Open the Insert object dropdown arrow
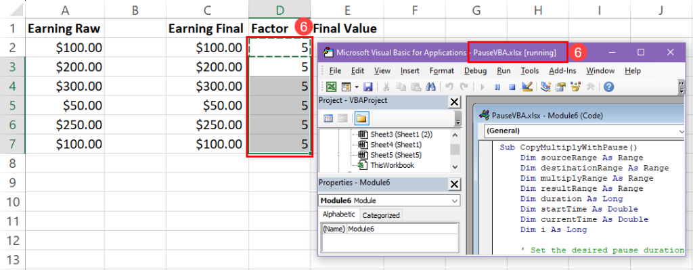Viewport: 693px width, 270px height. (356, 87)
